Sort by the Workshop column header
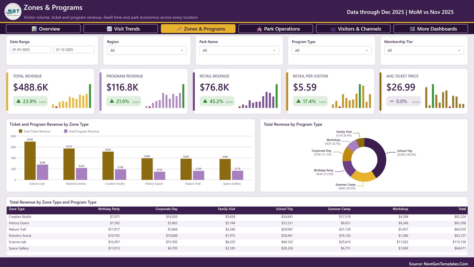Viewport: 474px width, 267px height. [x=400, y=209]
